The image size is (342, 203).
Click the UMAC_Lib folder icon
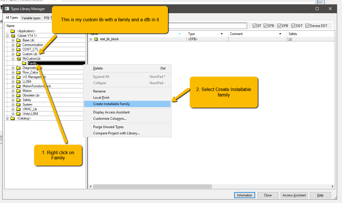pos(18,109)
